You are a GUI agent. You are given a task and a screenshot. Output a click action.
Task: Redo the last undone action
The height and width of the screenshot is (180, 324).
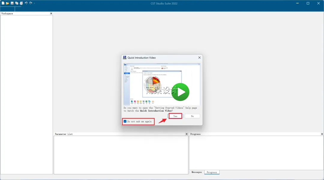(x=31, y=3)
